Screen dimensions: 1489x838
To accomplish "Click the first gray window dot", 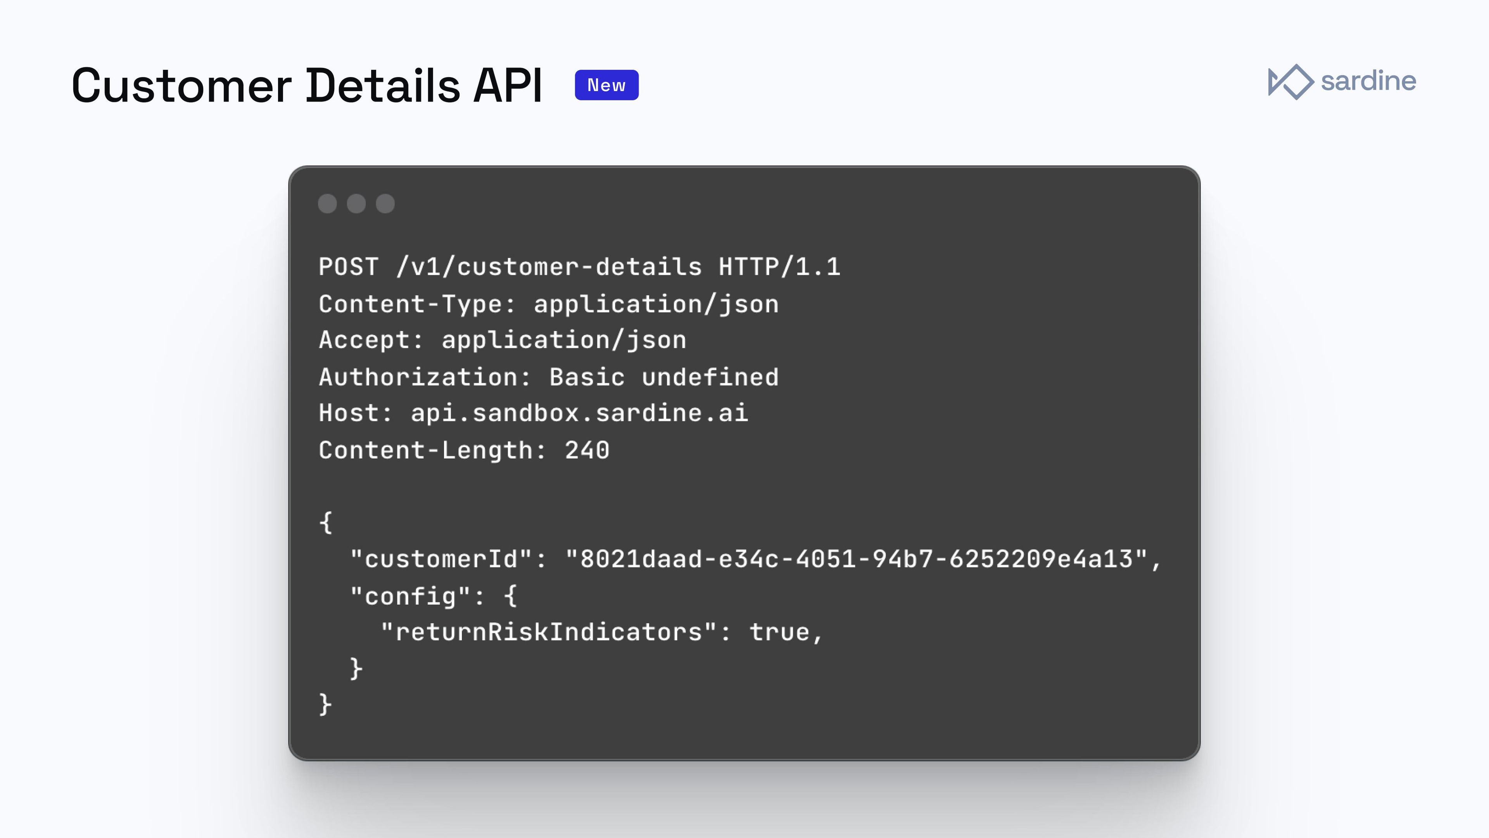I will click(x=327, y=203).
